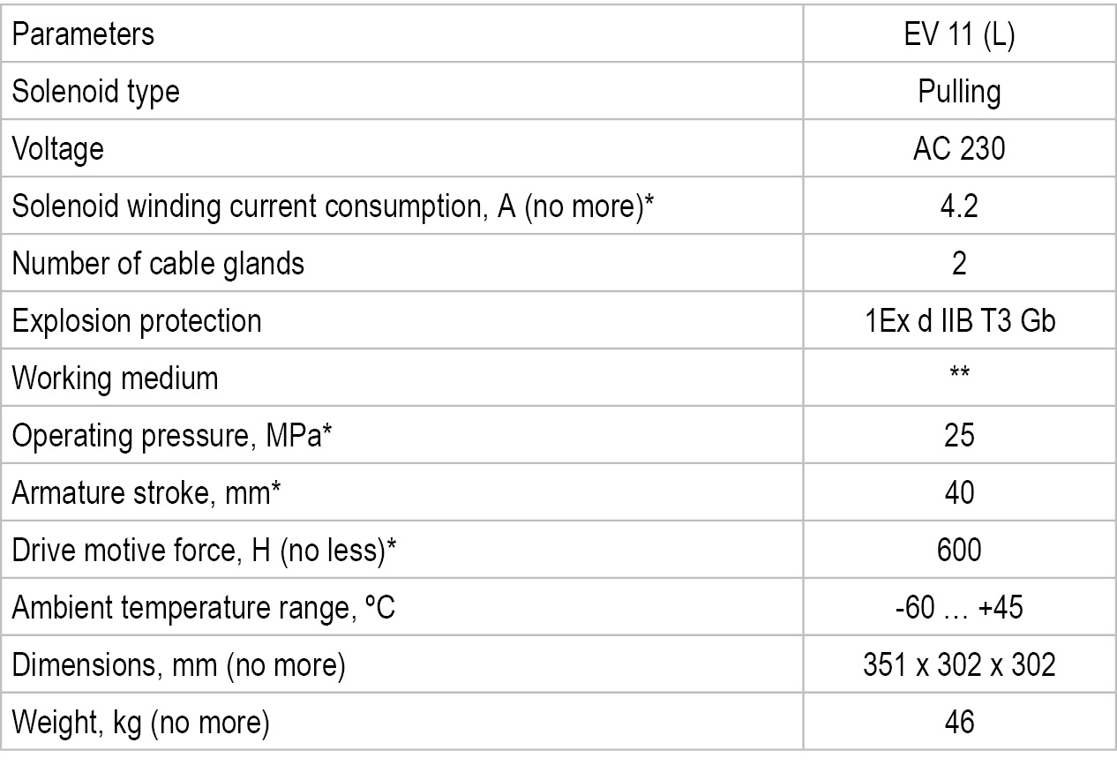Select the double asterisk working medium value
Screen dimensions: 1117x765
point(959,374)
